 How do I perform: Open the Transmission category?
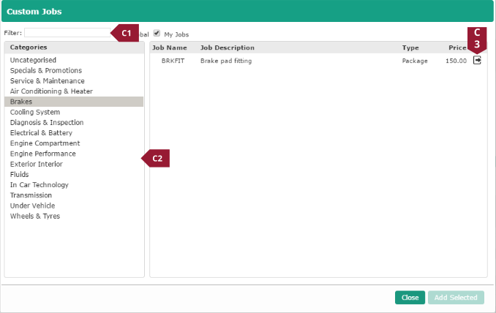[29, 195]
